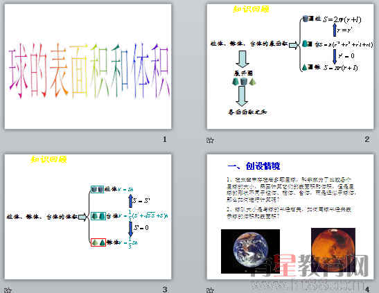
Task: Click blue up arrow next to S=S'
Action: (x=130, y=201)
